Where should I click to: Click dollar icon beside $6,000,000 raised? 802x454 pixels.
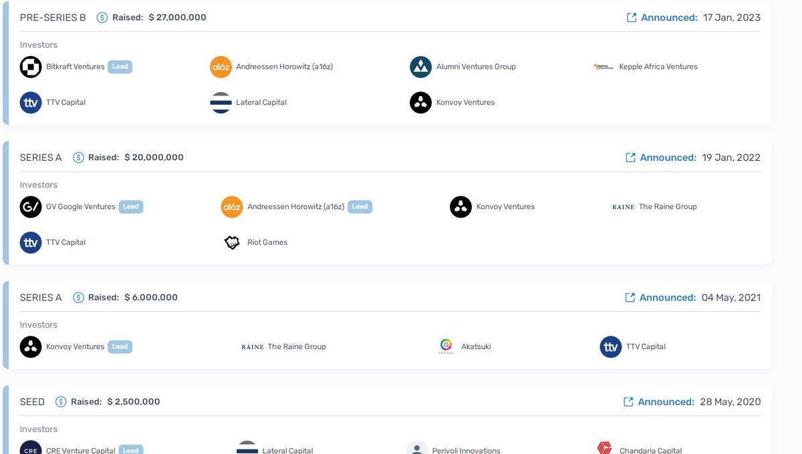[x=78, y=298]
